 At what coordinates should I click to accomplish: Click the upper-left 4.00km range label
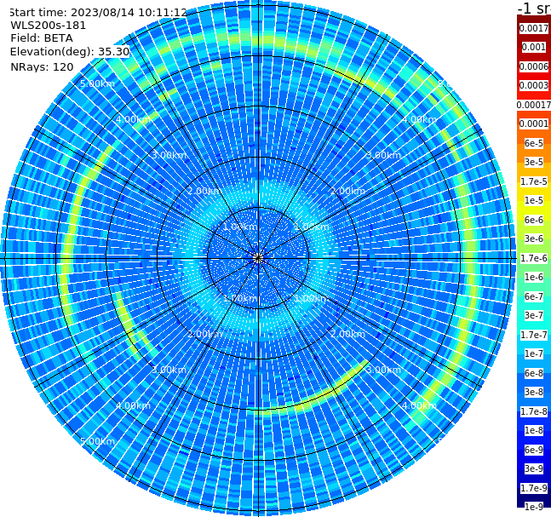click(x=133, y=119)
